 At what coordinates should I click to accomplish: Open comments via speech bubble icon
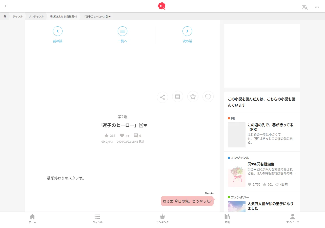(x=178, y=97)
